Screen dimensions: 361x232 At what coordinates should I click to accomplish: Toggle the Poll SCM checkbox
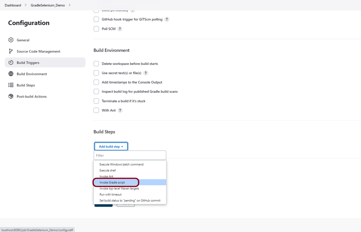click(x=96, y=29)
